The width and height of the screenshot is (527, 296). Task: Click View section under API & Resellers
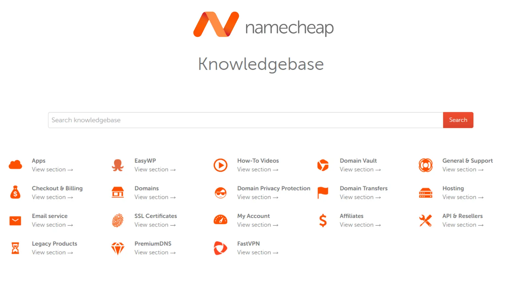tap(463, 225)
